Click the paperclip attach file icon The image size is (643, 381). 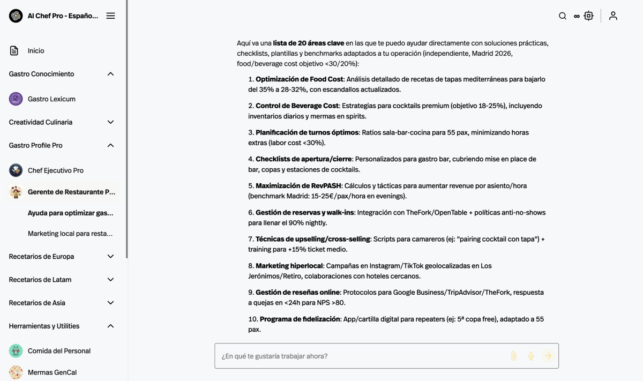coord(513,356)
